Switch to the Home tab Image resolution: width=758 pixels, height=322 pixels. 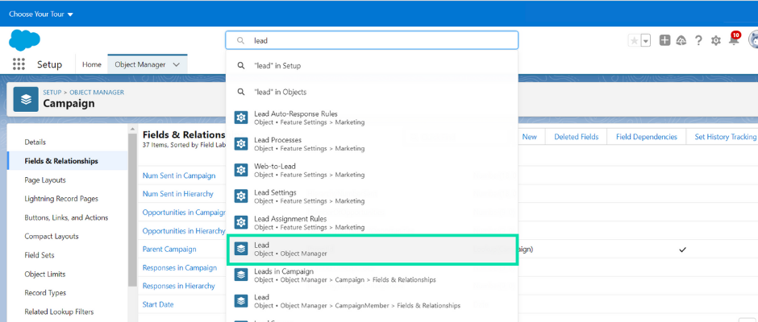(x=92, y=64)
